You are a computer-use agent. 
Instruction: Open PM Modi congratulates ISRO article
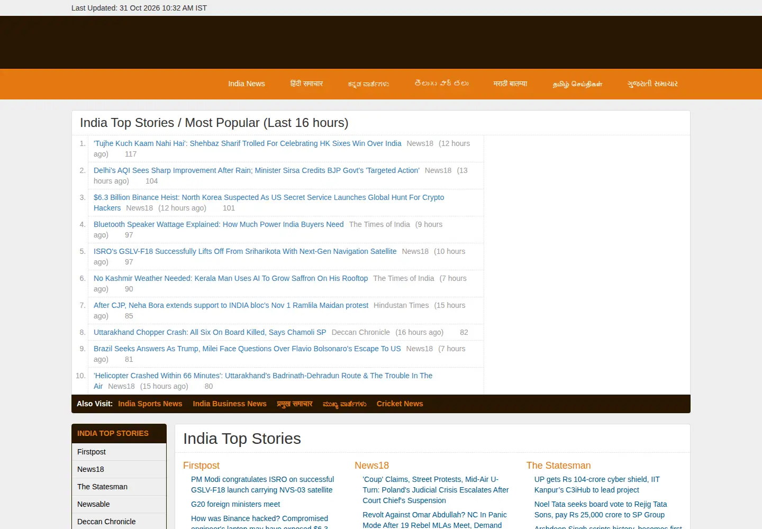click(262, 485)
